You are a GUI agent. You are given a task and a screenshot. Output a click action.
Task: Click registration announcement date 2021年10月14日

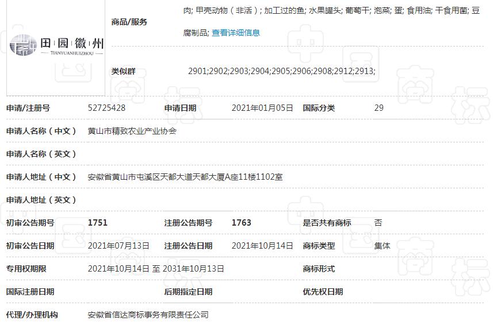point(262,246)
